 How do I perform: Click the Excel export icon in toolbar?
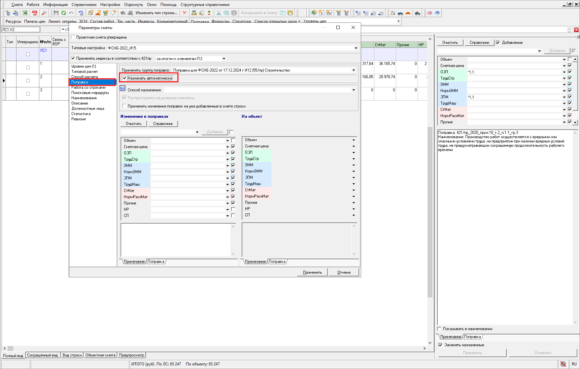coord(25,13)
